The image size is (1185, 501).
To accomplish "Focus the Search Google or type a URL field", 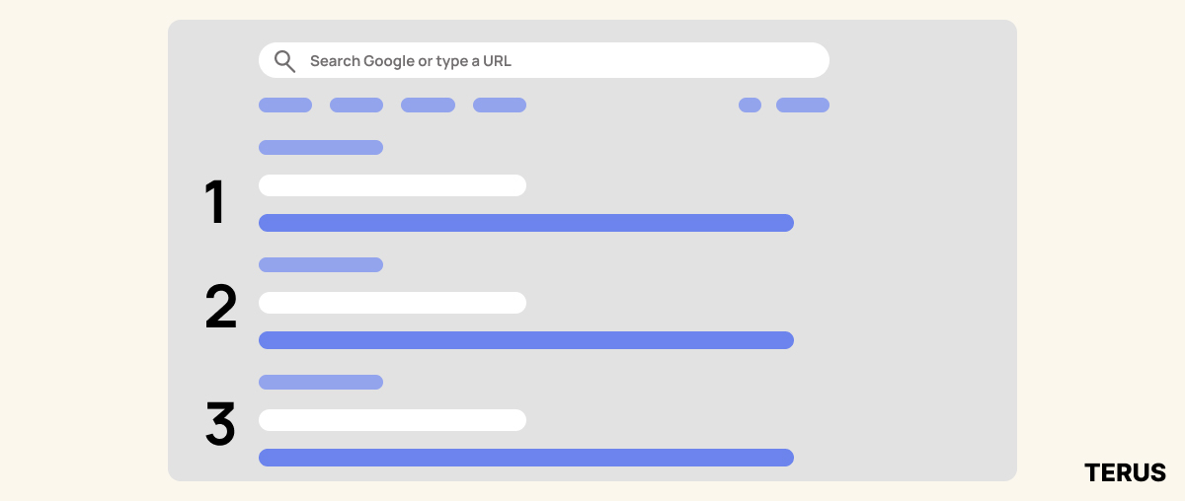I will tap(544, 60).
